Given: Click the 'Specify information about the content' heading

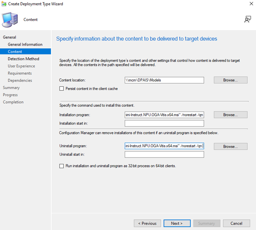Looking at the screenshot, I should click(x=137, y=39).
